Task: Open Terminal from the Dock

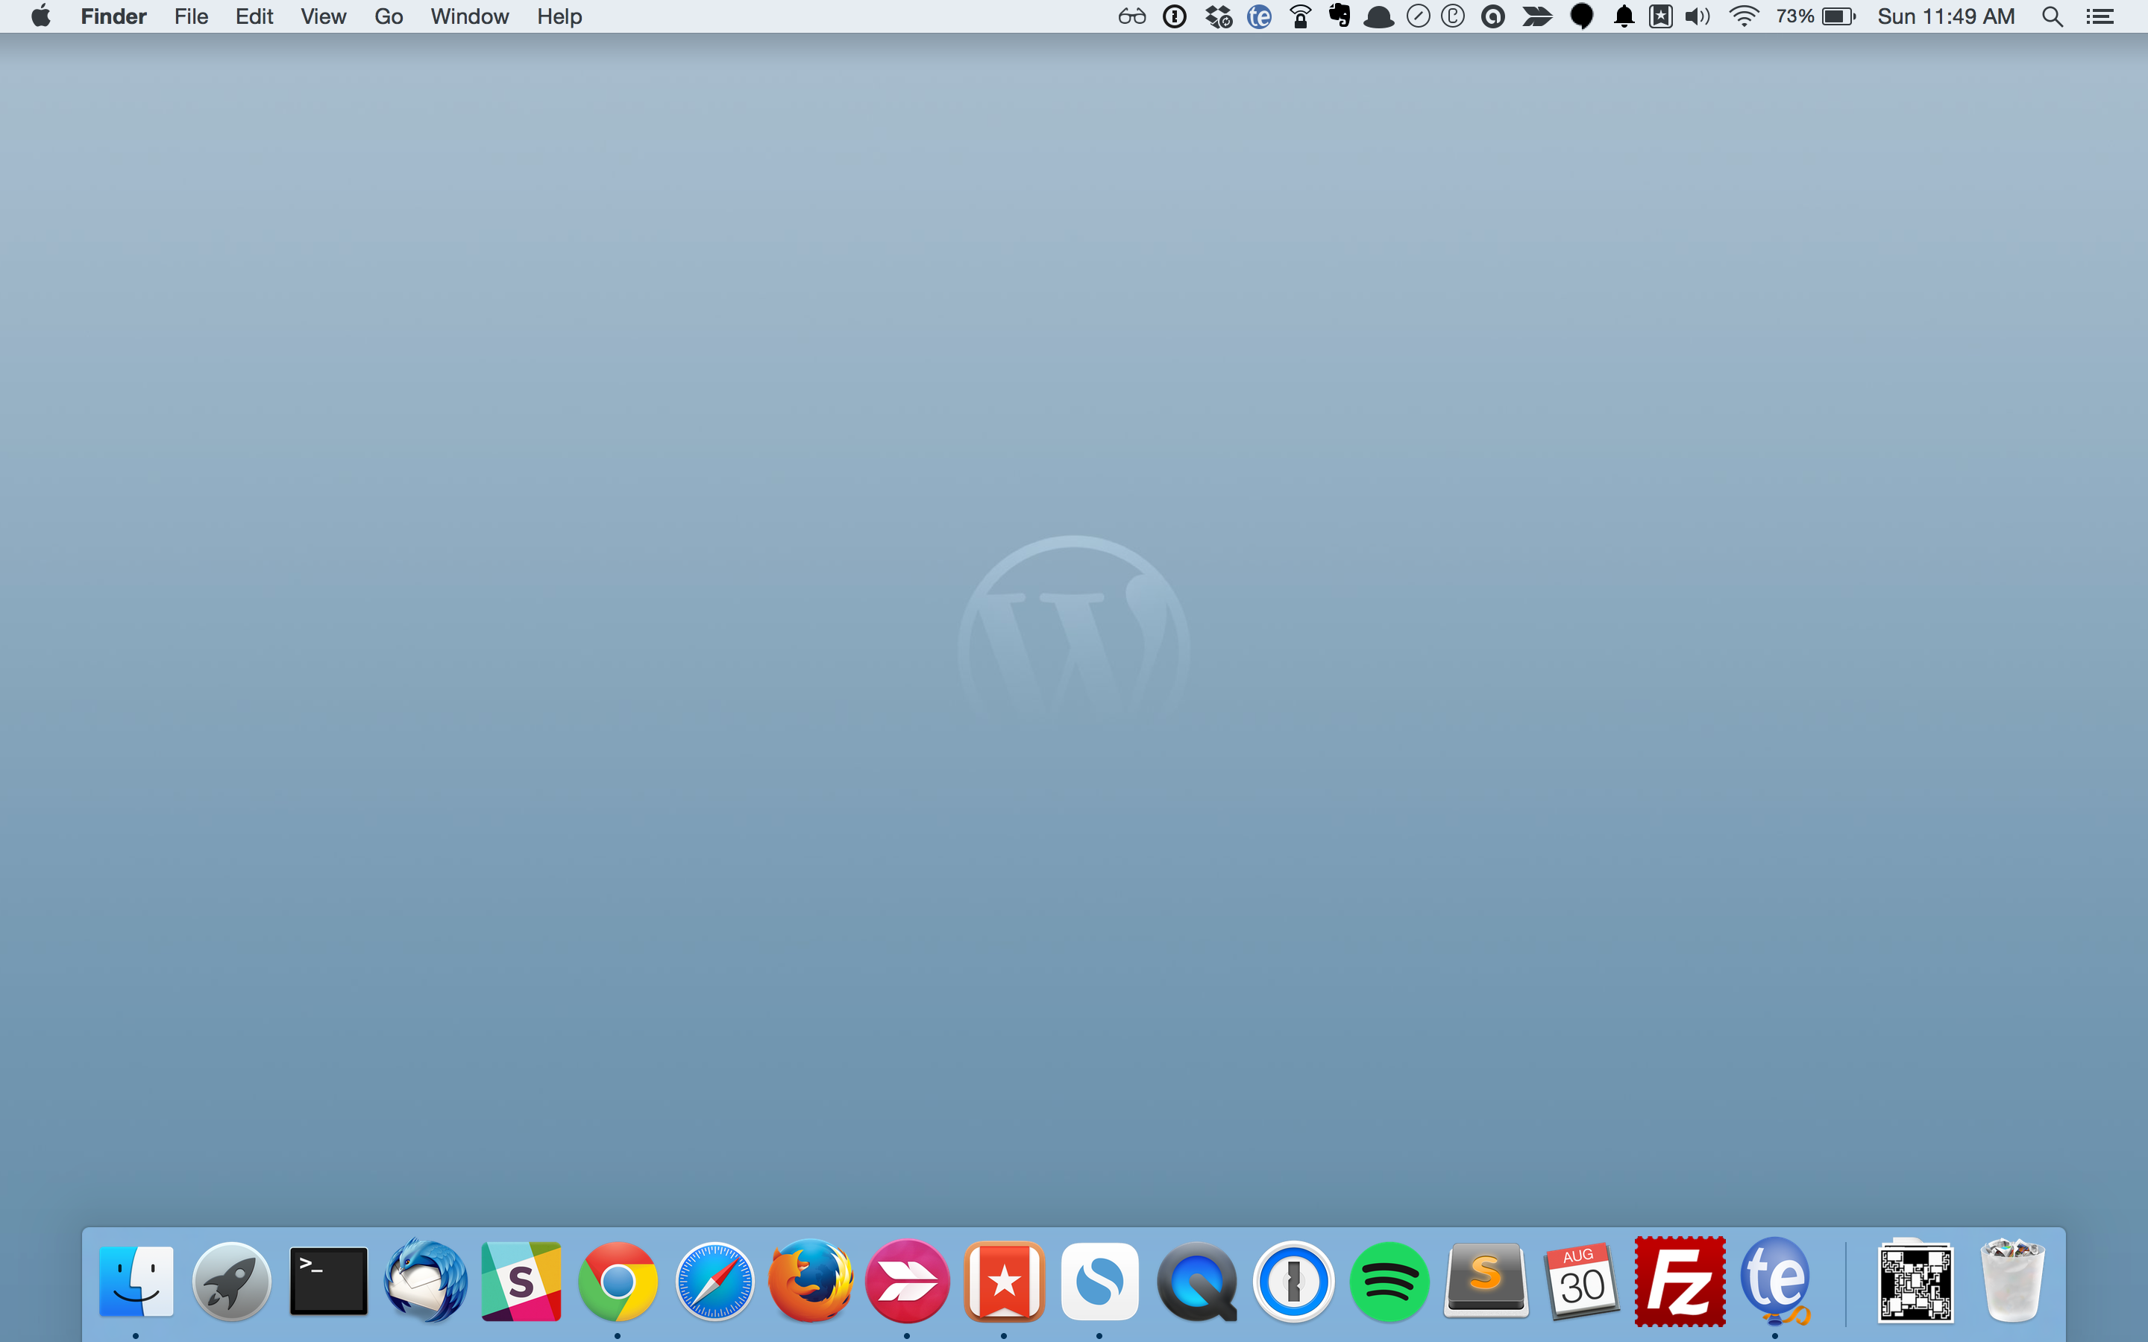Action: pos(328,1282)
